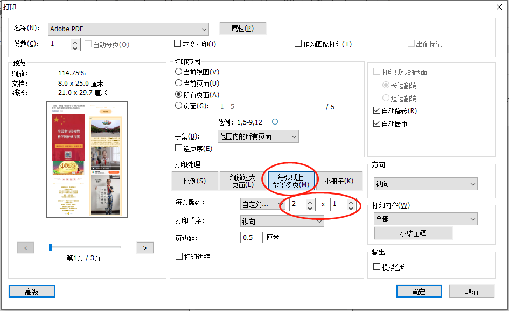Image resolution: width=509 pixels, height=311 pixels.
Task: Open the orientation dropdown
Action: [x=426, y=184]
